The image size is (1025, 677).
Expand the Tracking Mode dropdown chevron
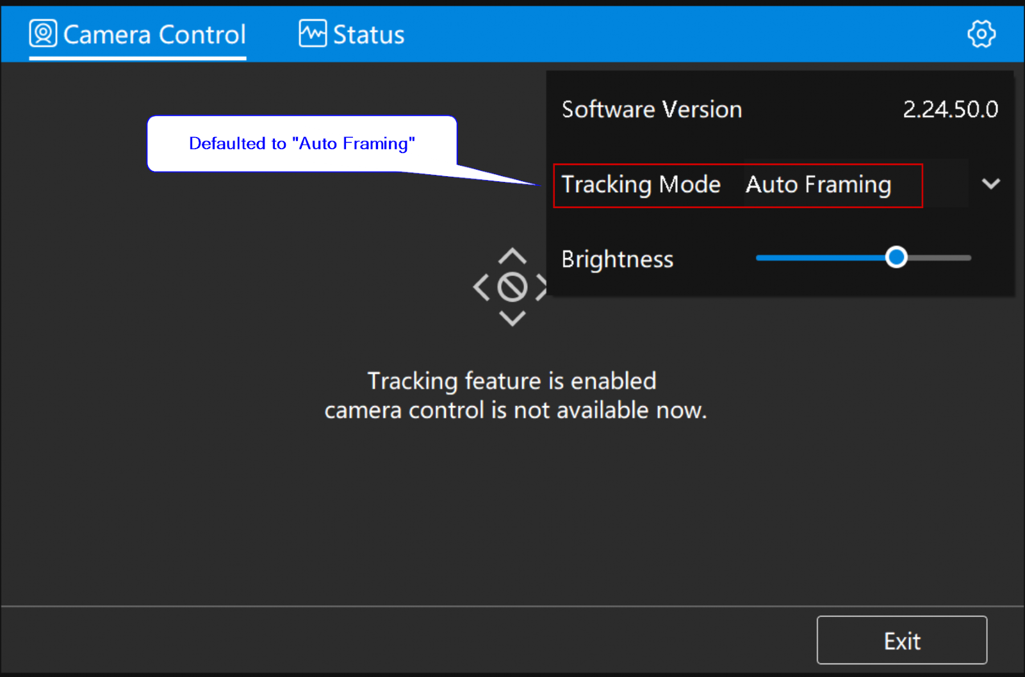[990, 184]
